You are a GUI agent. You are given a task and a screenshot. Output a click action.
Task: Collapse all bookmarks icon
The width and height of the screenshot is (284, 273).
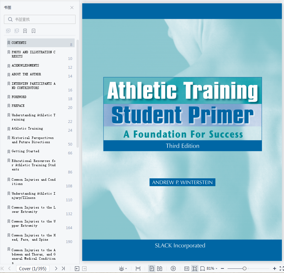(x=17, y=31)
